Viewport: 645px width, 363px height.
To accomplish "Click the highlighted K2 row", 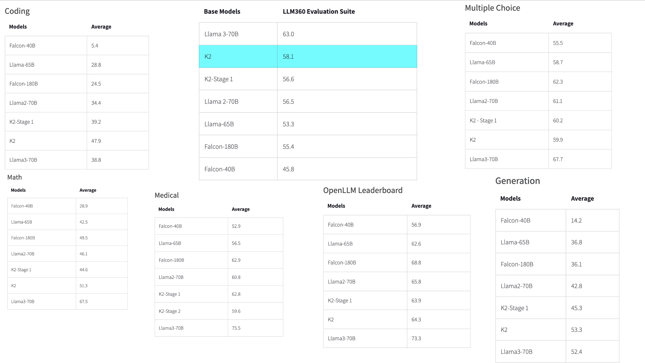I will pyautogui.click(x=308, y=56).
